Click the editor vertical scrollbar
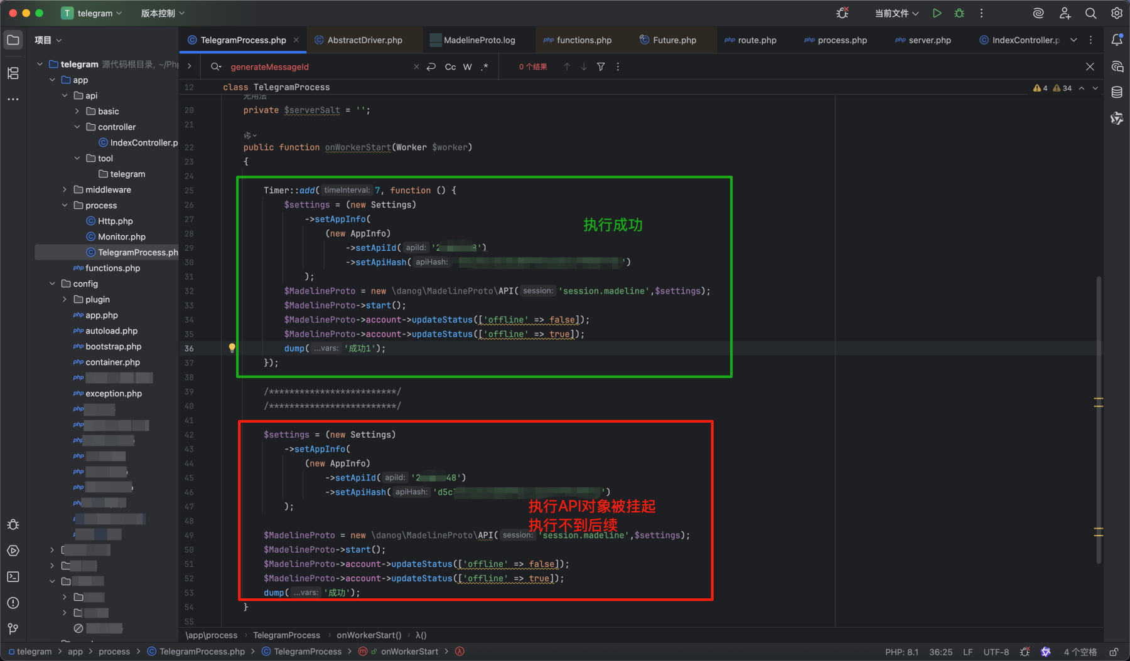 [1099, 419]
